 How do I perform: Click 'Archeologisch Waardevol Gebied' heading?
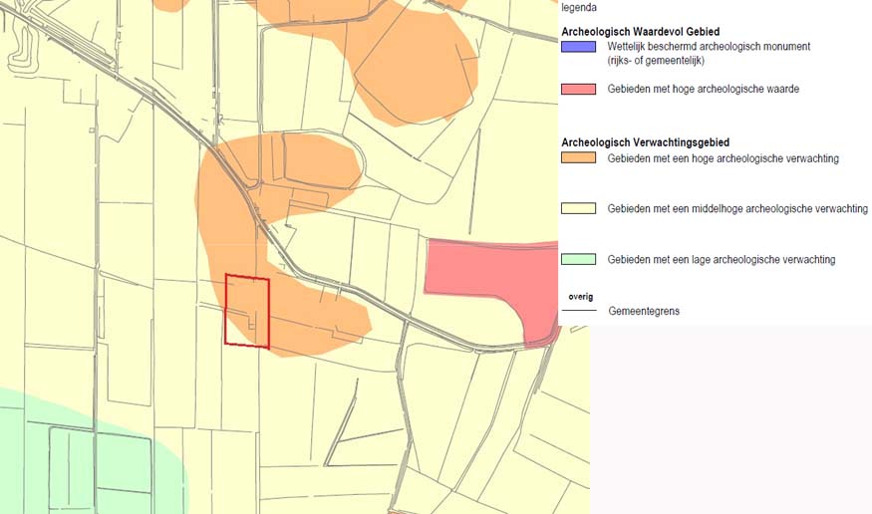tap(640, 32)
